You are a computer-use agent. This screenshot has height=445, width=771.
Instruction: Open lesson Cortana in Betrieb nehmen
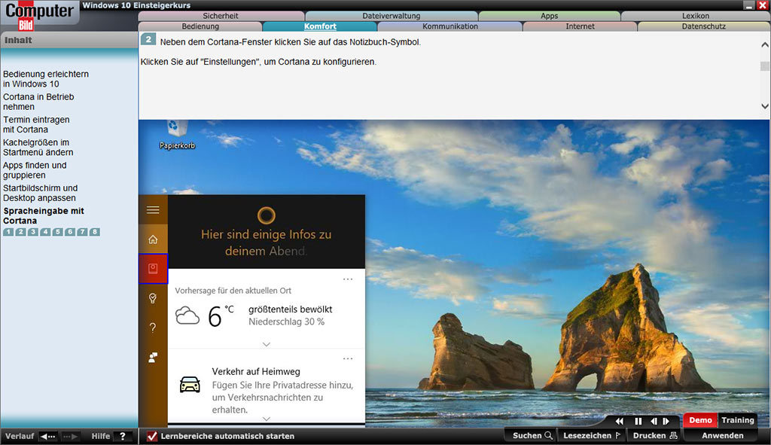coord(38,102)
